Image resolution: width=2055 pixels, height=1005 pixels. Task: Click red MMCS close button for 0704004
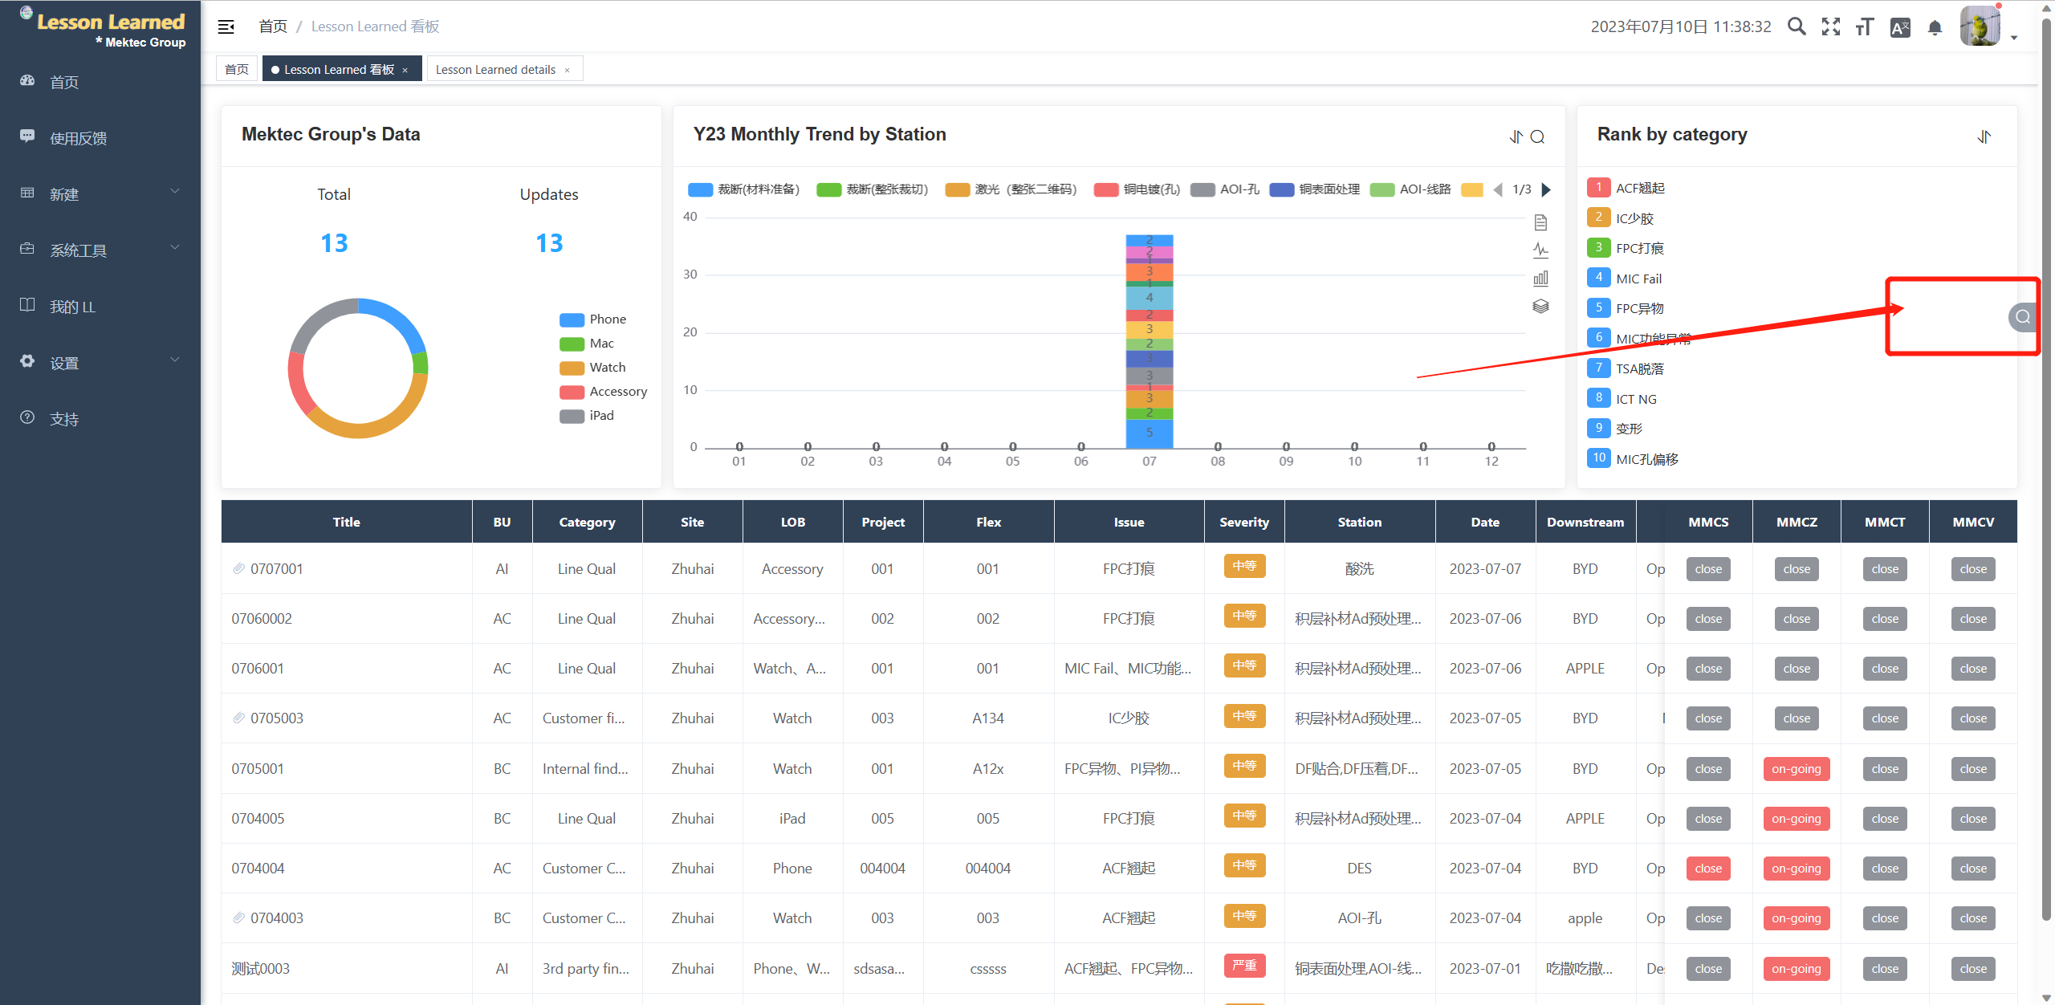pyautogui.click(x=1708, y=869)
